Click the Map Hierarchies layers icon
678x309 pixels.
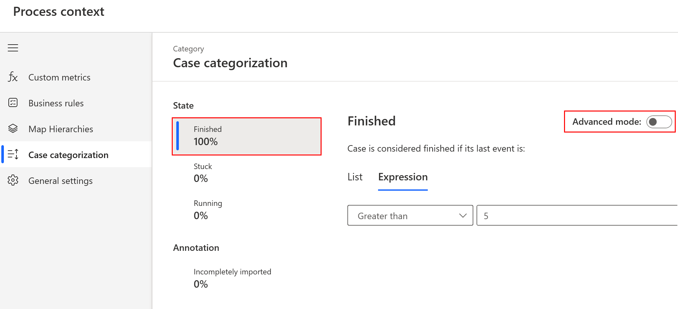13,129
